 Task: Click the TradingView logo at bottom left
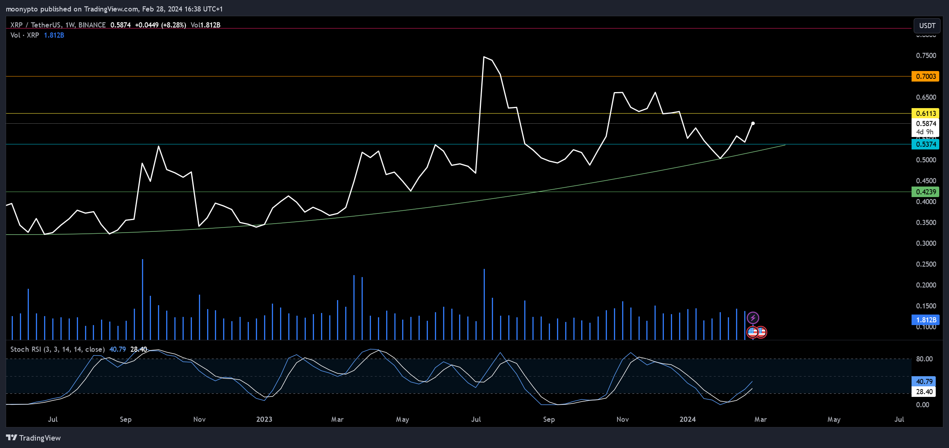click(34, 438)
